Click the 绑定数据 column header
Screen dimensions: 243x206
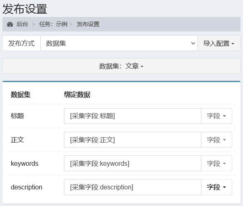tap(77, 95)
